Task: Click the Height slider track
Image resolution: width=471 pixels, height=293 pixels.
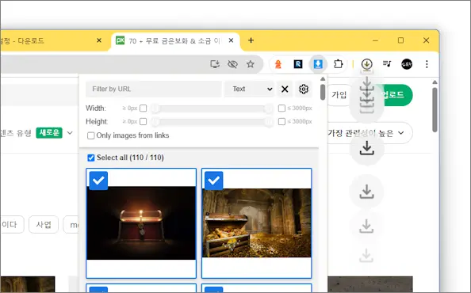Action: tap(212, 121)
